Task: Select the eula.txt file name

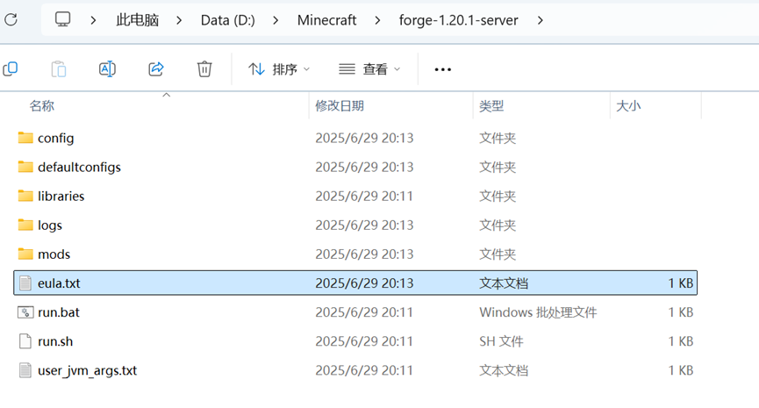Action: pyautogui.click(x=59, y=283)
